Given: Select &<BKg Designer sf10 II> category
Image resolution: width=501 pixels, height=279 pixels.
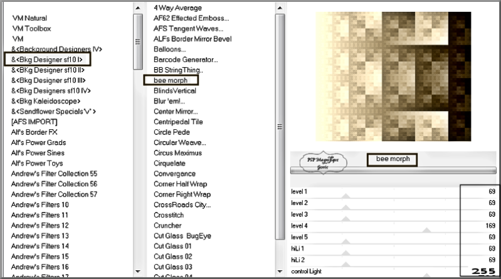Looking at the screenshot, I should [48, 70].
